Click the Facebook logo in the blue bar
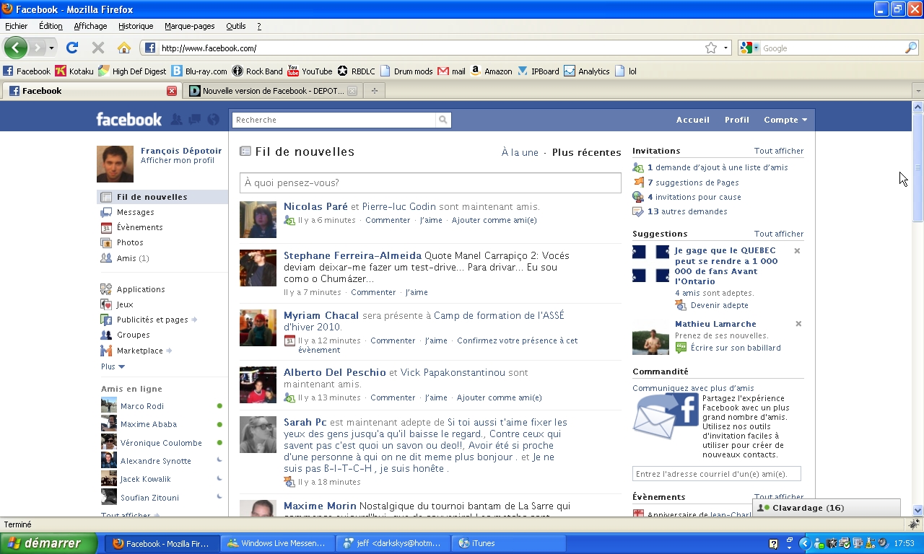The width and height of the screenshot is (924, 554). [x=129, y=120]
